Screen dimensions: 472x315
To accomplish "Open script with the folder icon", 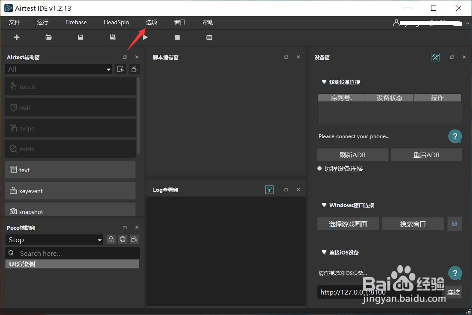I will [x=48, y=37].
